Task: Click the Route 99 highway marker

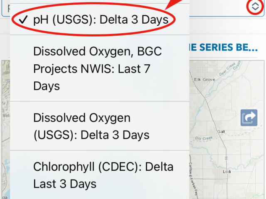Action: point(226,158)
